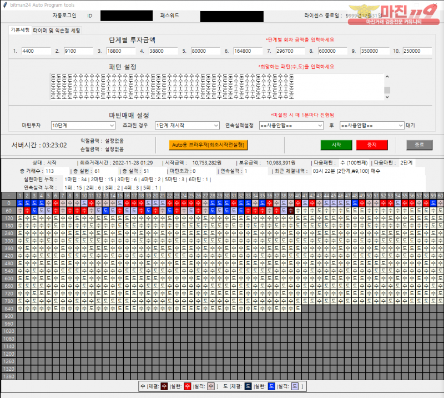The width and height of the screenshot is (444, 398).
Task: Click the stage 1 amount field 4400
Action: click(36, 51)
